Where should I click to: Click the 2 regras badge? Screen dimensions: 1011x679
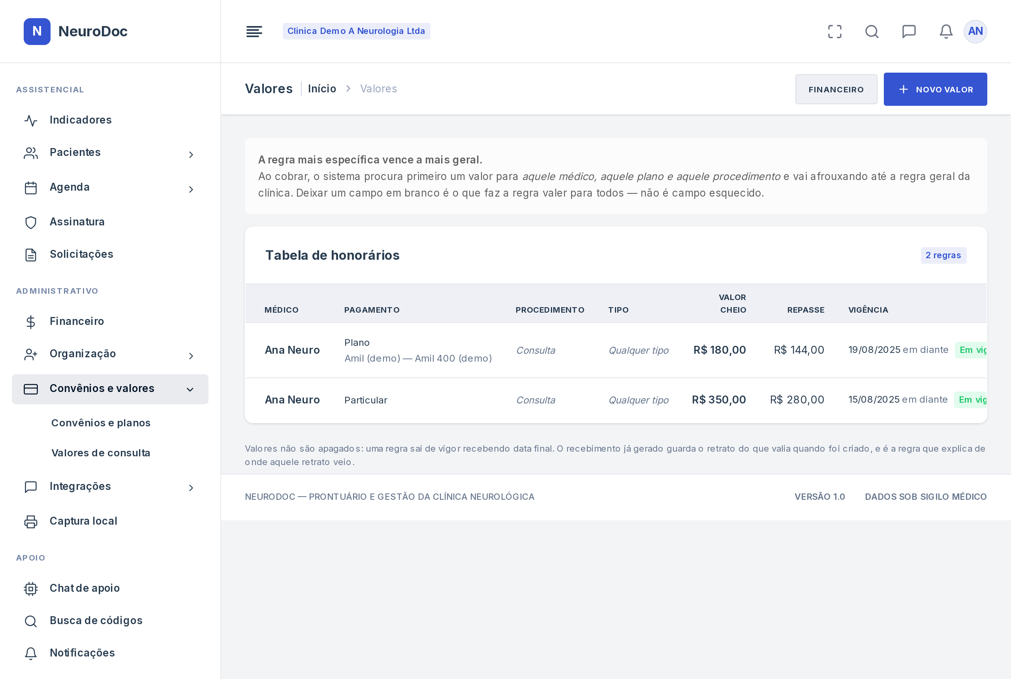[x=943, y=255]
